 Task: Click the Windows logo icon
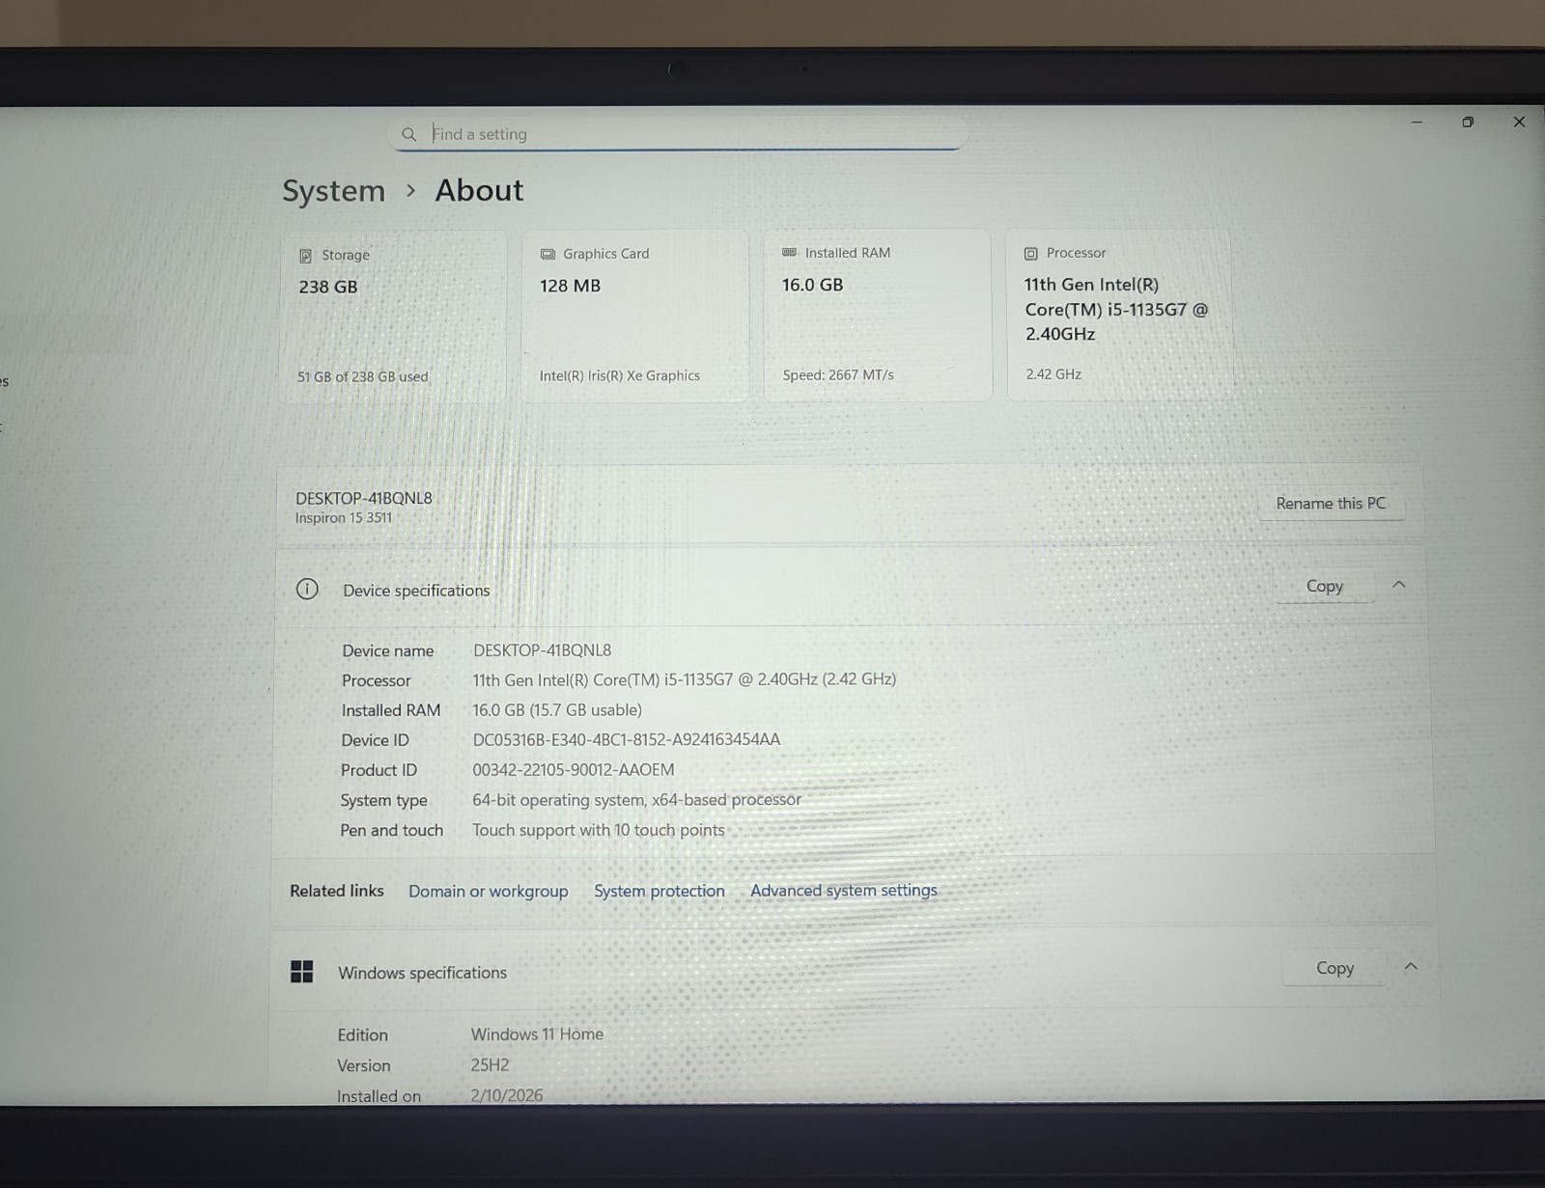click(x=302, y=972)
